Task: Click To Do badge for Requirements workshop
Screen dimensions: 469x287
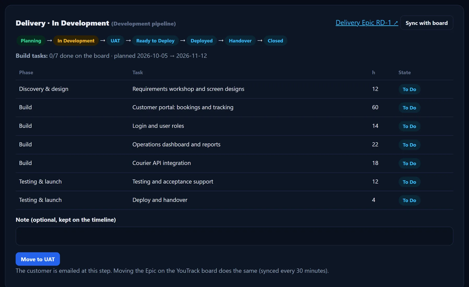Action: tap(409, 89)
